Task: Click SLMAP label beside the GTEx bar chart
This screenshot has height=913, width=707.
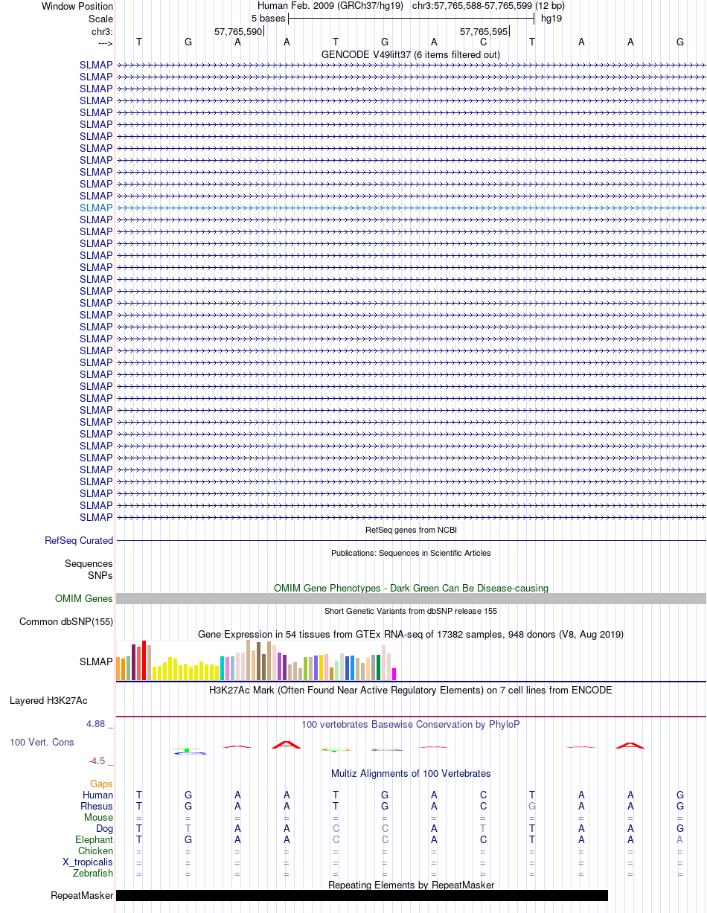Action: point(96,661)
